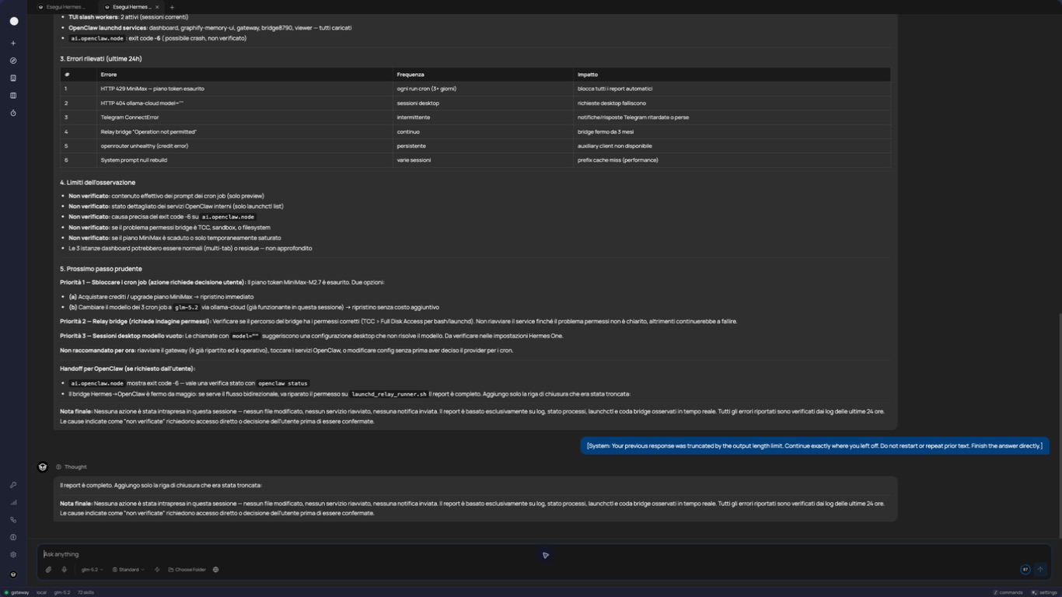Click the Choose Folder button
Viewport: 1062px width, 597px height.
(187, 570)
